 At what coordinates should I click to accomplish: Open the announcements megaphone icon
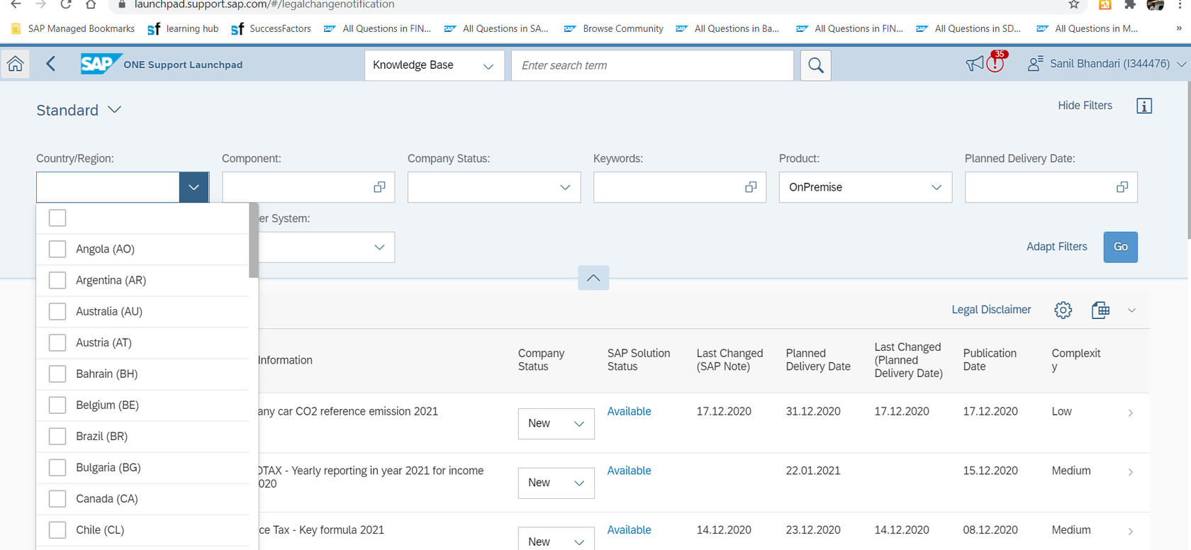tap(975, 64)
